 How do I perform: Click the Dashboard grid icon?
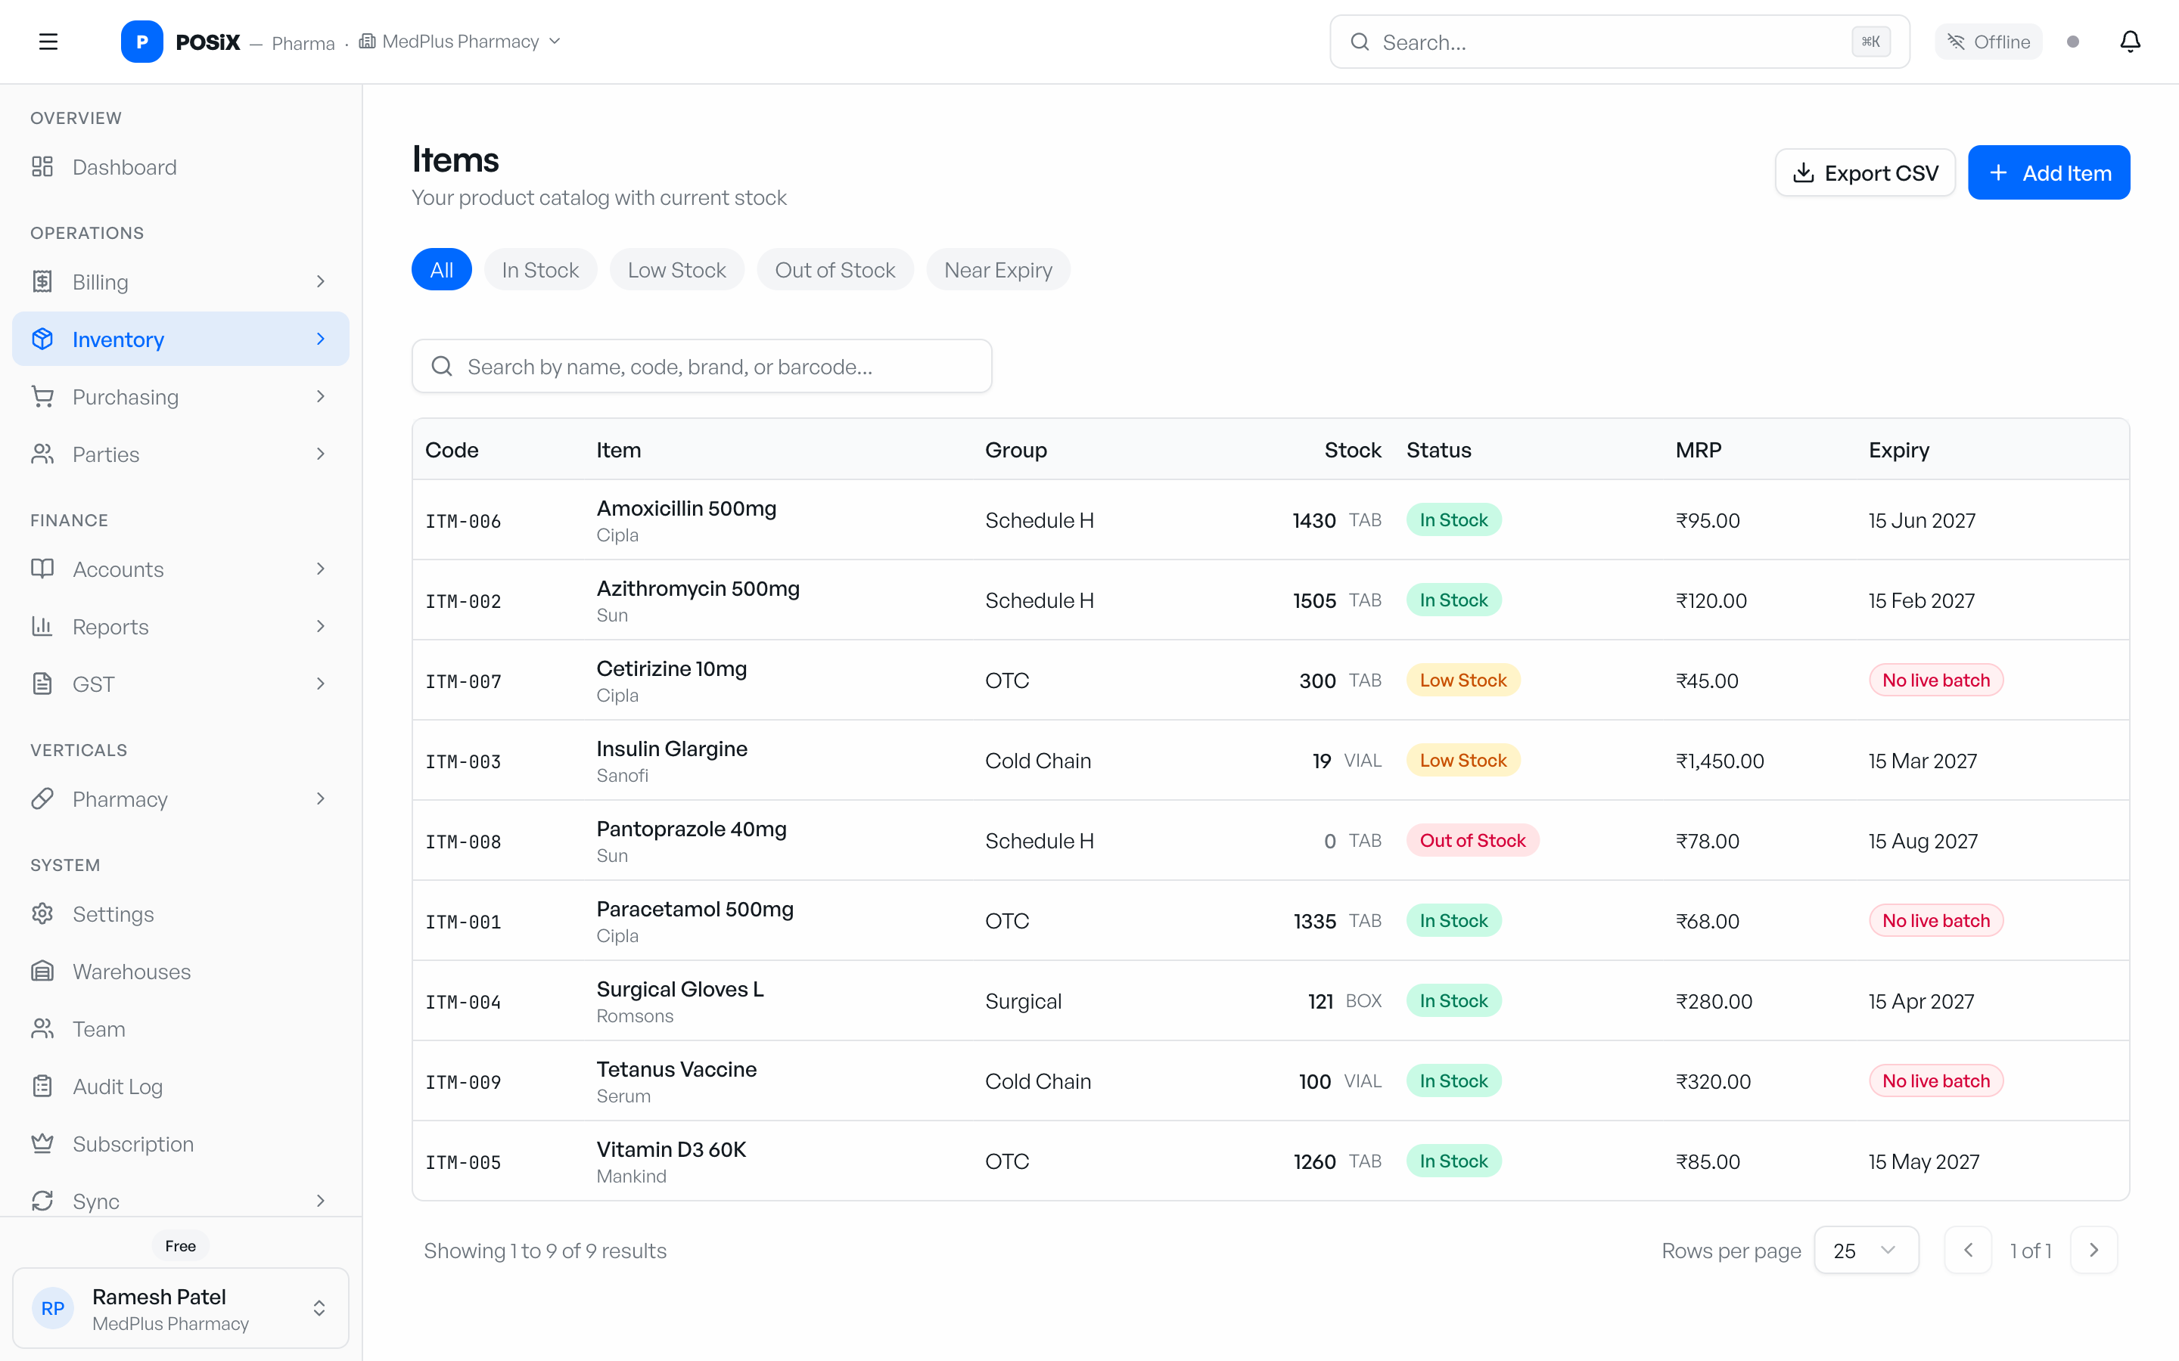click(x=42, y=166)
